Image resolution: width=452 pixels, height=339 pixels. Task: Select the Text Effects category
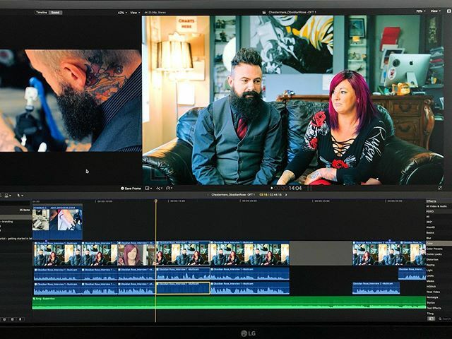coord(434,308)
